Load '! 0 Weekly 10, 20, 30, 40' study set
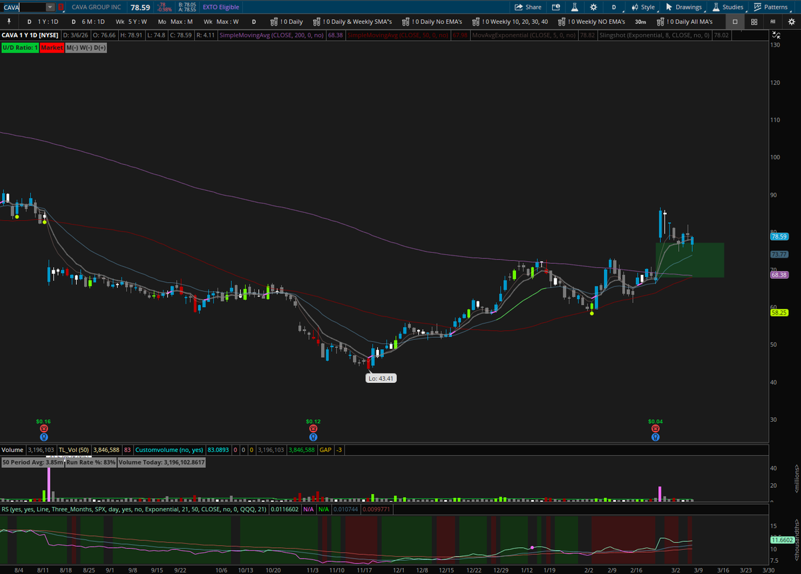This screenshot has height=574, width=801. click(510, 21)
